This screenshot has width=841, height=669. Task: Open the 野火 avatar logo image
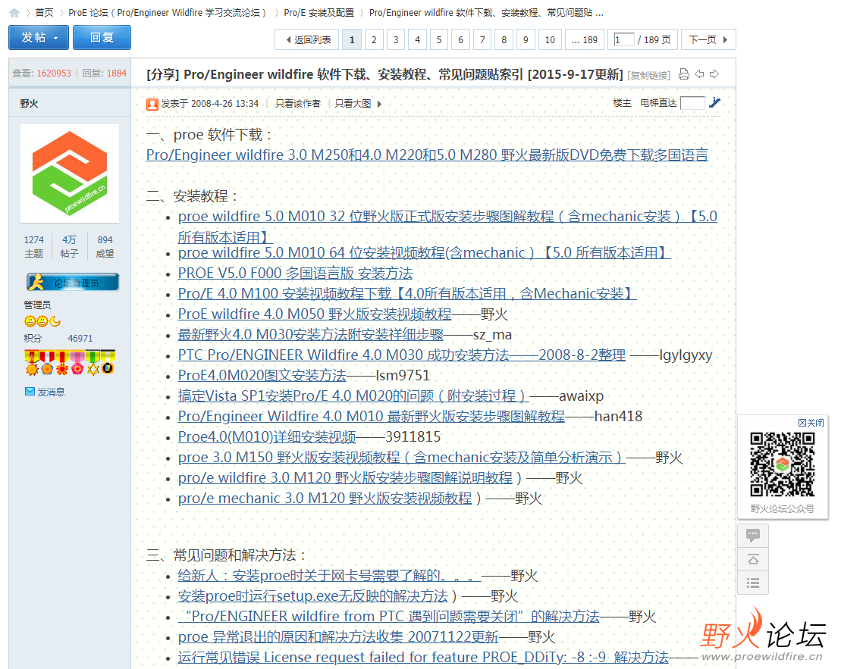coord(70,174)
